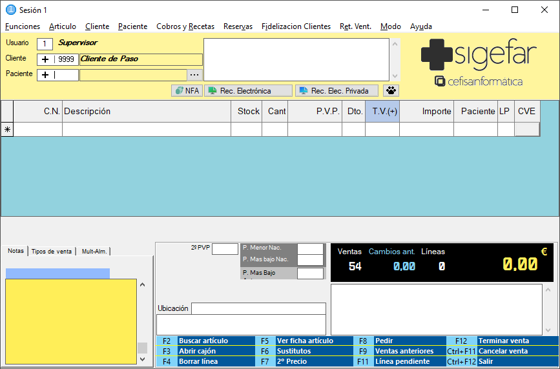This screenshot has width=560, height=369.
Task: Click Ctrl+F11 Cancelar venta
Action: click(503, 351)
